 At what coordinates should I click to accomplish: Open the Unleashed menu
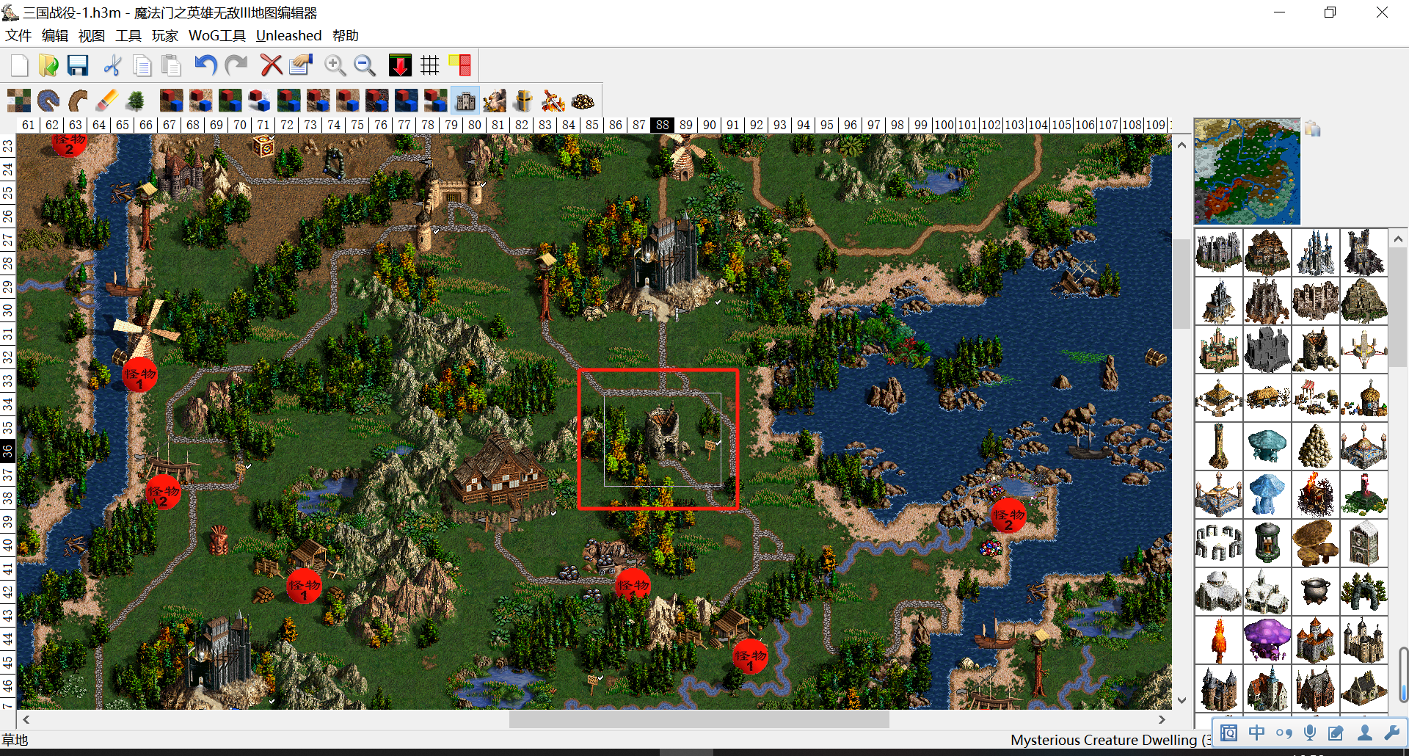[288, 35]
